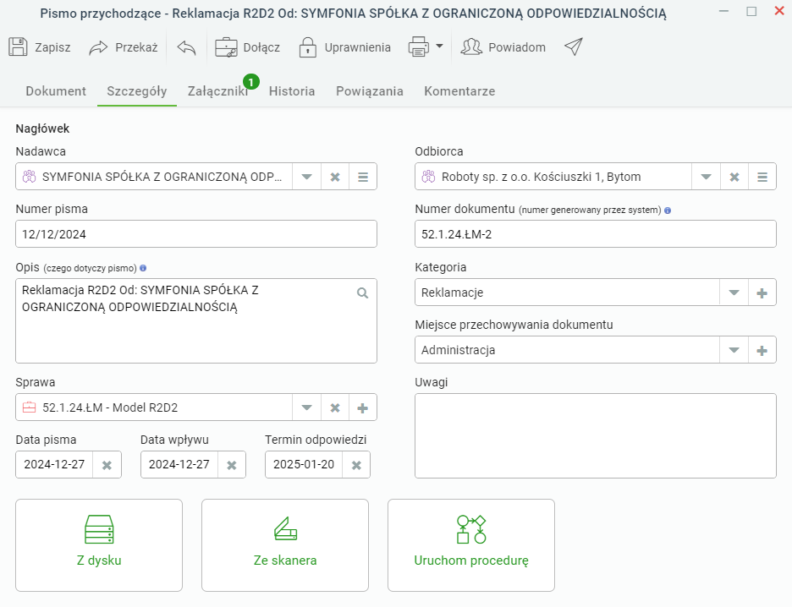Add a new Sprawa with the plus
The width and height of the screenshot is (792, 607).
click(x=363, y=407)
